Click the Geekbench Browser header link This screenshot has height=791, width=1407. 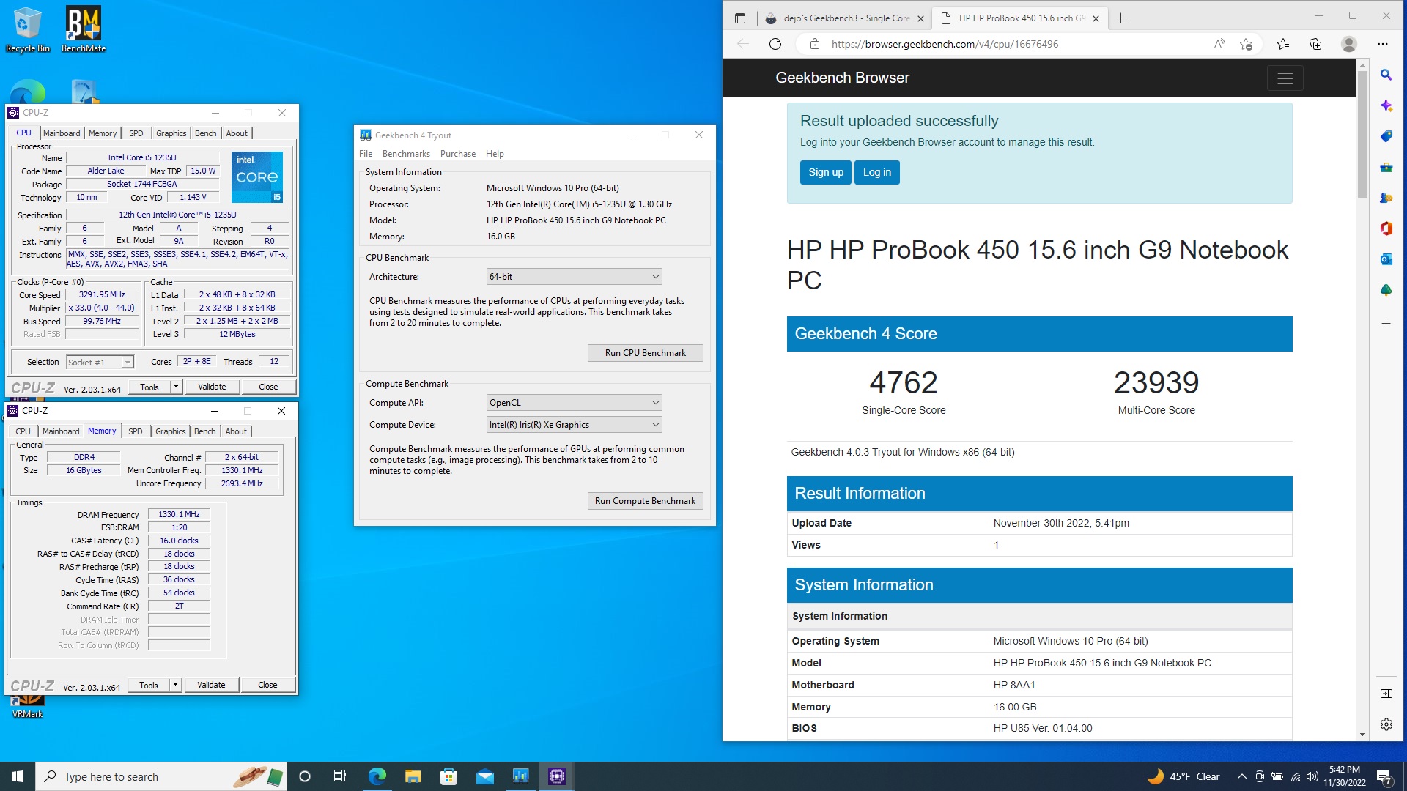tap(842, 78)
